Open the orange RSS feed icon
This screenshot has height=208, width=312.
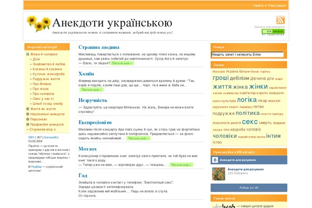coord(280,20)
